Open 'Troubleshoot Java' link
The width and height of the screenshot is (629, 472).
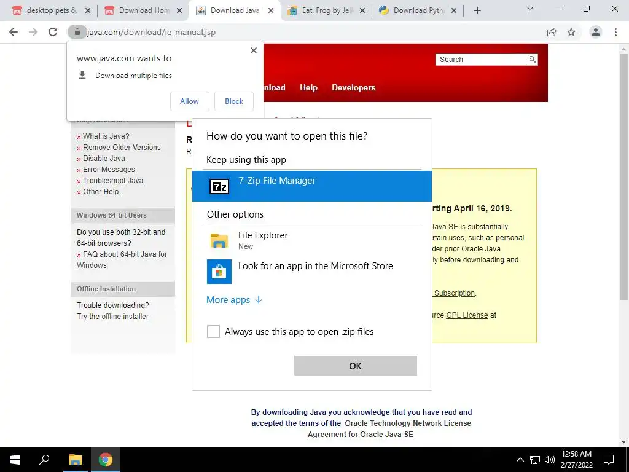(113, 181)
